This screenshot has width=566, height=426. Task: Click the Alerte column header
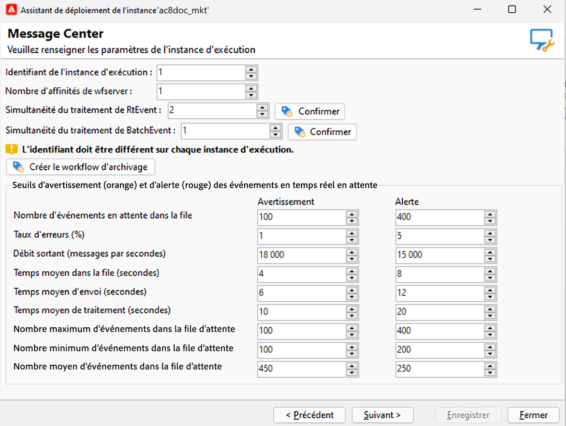coord(407,201)
